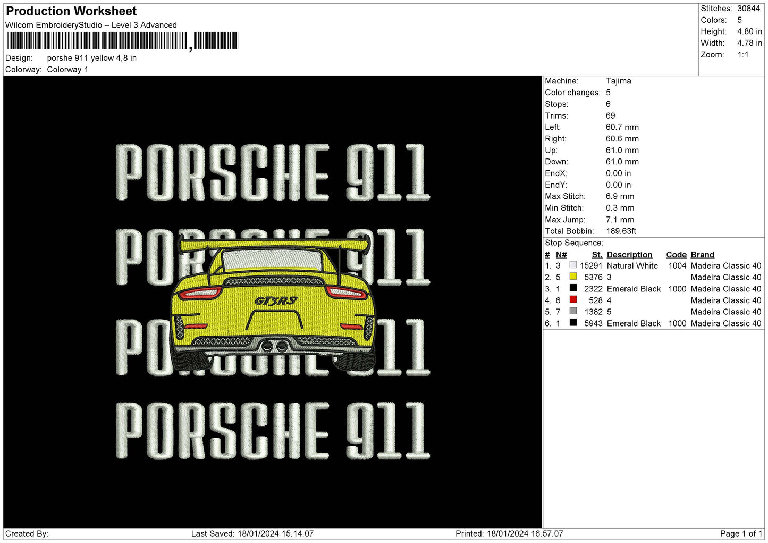Click the Zoom value 1:1
768x543 pixels.
coord(742,55)
